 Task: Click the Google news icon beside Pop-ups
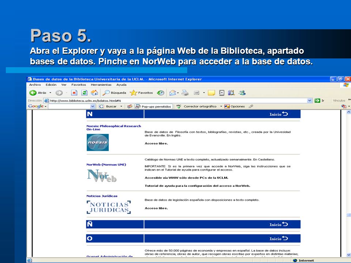point(129,106)
